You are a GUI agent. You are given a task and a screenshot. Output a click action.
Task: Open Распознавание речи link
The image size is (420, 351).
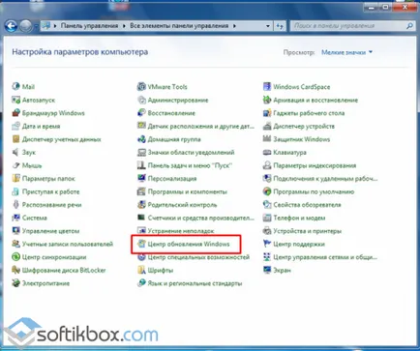pos(51,205)
